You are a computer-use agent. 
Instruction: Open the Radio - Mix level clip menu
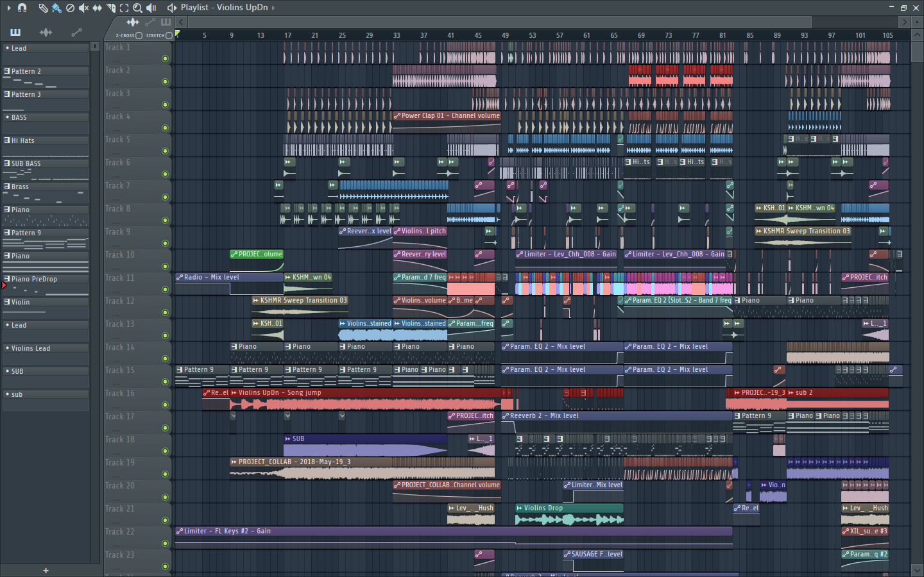click(180, 278)
